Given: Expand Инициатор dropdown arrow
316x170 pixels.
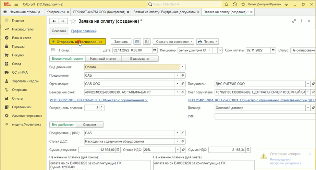Looking at the screenshot, I should tap(209, 50).
